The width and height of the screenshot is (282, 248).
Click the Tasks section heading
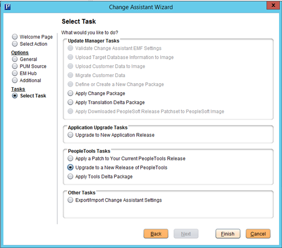18,89
